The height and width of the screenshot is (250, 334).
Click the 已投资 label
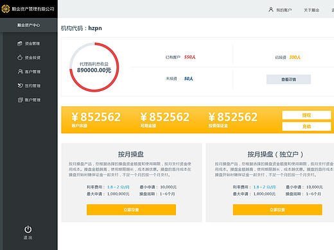click(281, 58)
